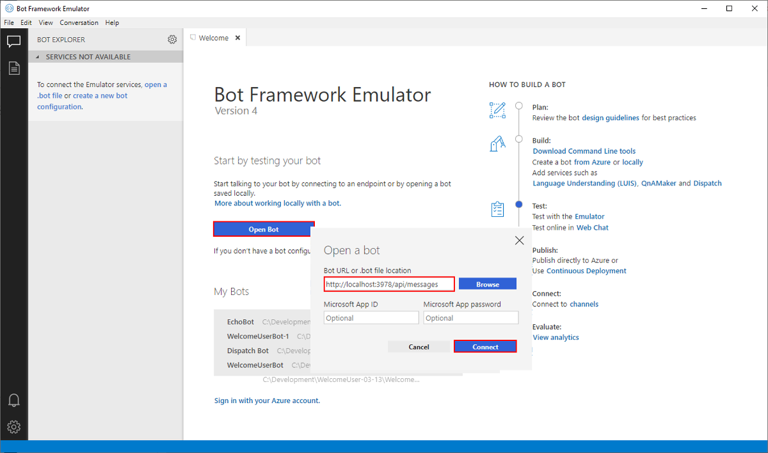Open the Help menu
The height and width of the screenshot is (453, 768).
(x=112, y=22)
